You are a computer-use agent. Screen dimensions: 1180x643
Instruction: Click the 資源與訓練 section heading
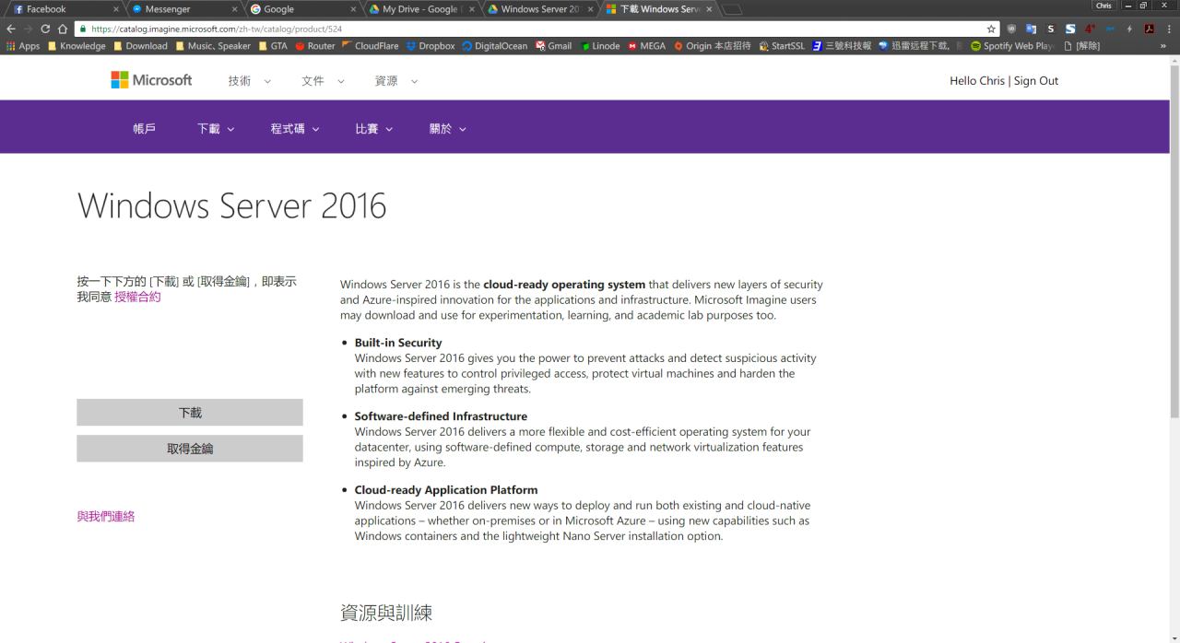click(x=386, y=613)
